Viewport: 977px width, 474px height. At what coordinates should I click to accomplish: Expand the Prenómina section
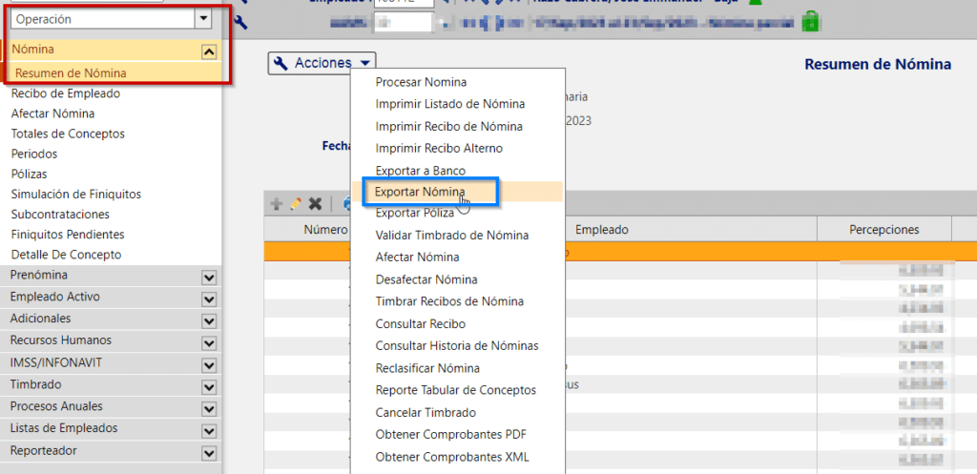[x=209, y=277]
